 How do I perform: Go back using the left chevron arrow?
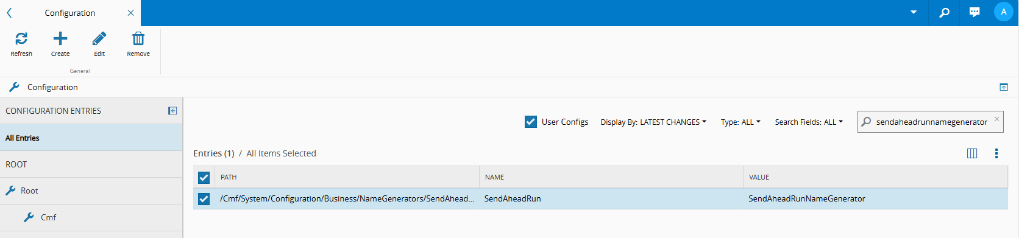[x=9, y=13]
